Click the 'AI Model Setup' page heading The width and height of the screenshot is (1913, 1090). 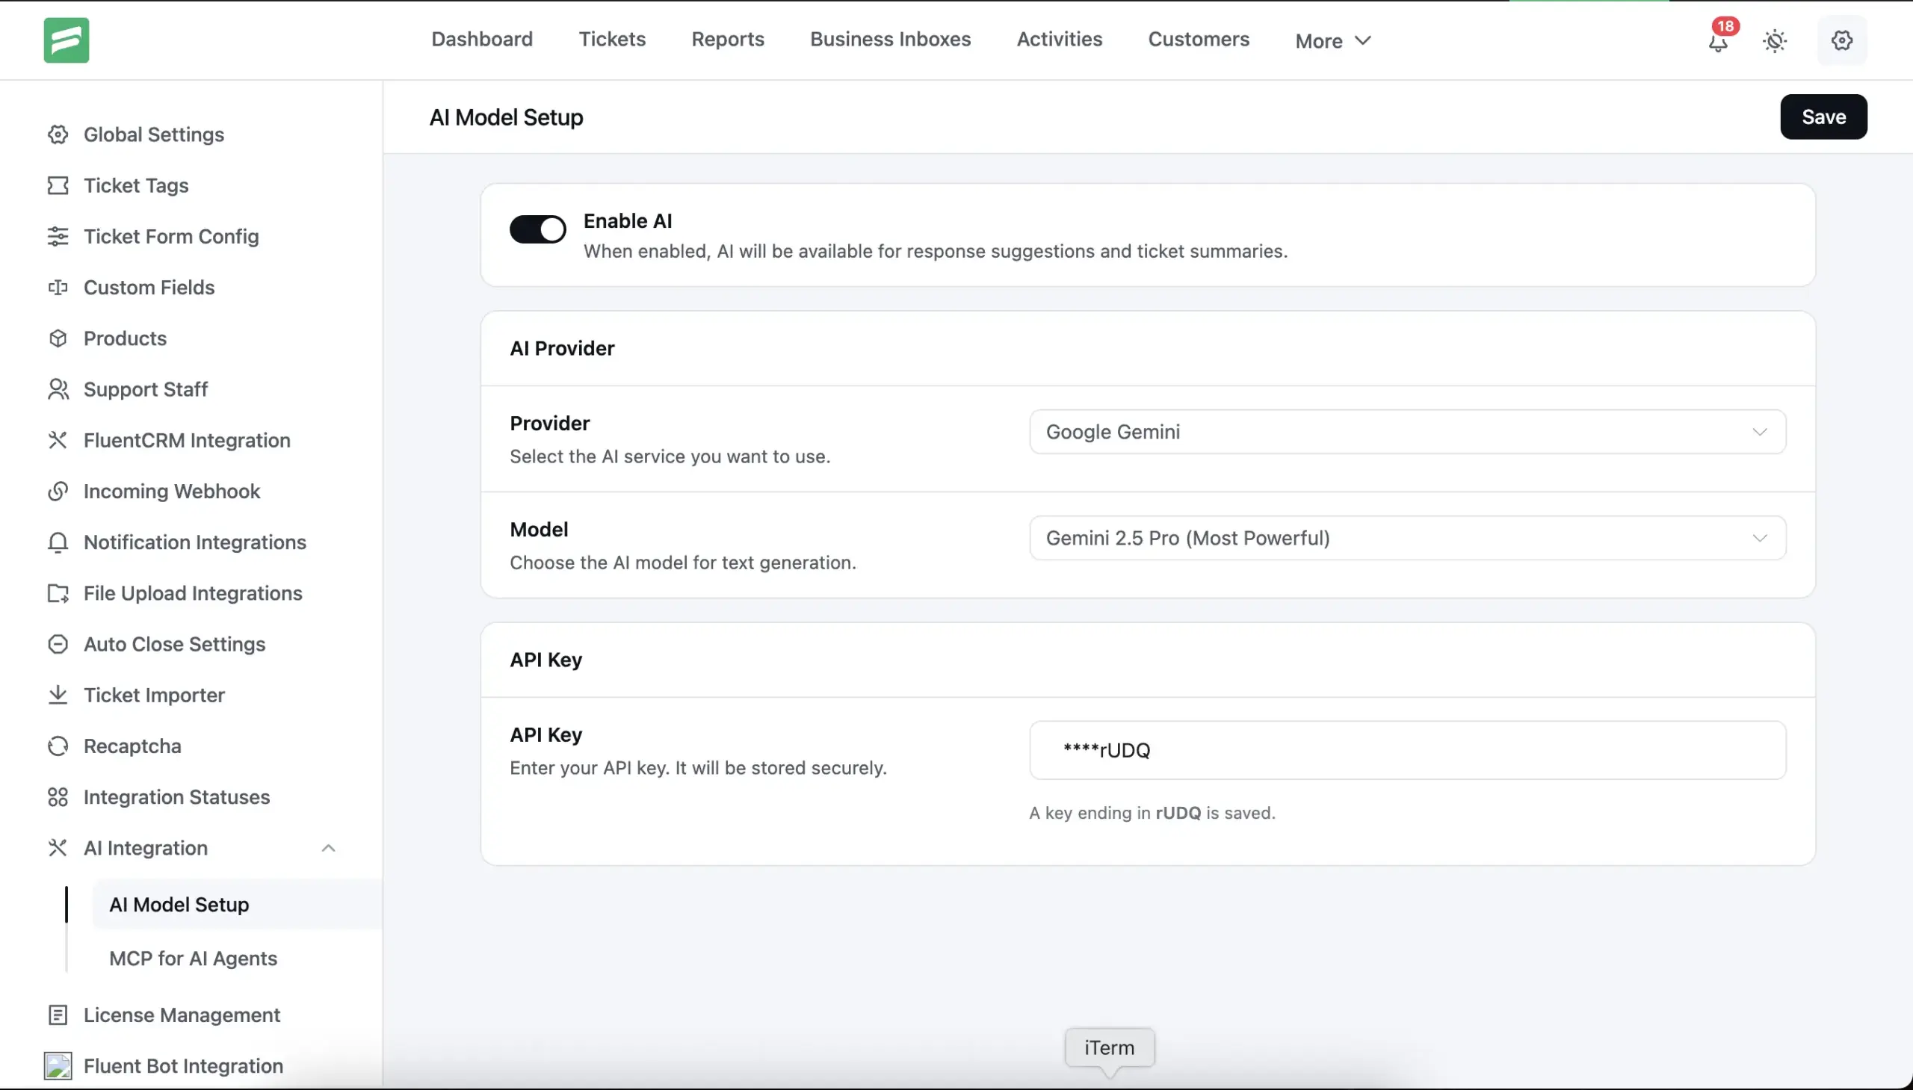pyautogui.click(x=506, y=117)
